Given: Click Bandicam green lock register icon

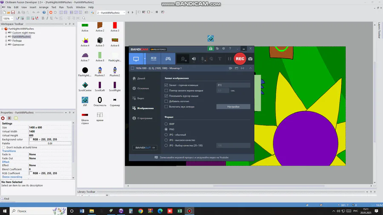Looking at the screenshot, I should point(211,48).
